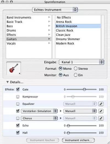
Task: Click the arrow next to Bass
Action: tap(49, 26)
